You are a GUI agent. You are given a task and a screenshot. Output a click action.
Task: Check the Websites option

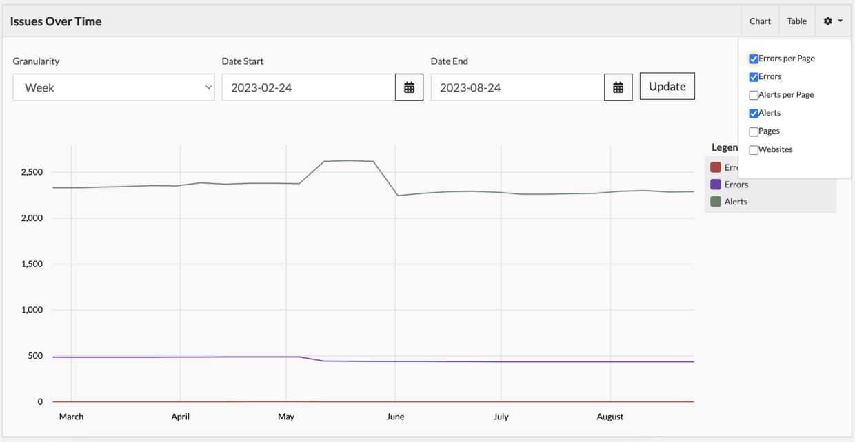point(753,149)
